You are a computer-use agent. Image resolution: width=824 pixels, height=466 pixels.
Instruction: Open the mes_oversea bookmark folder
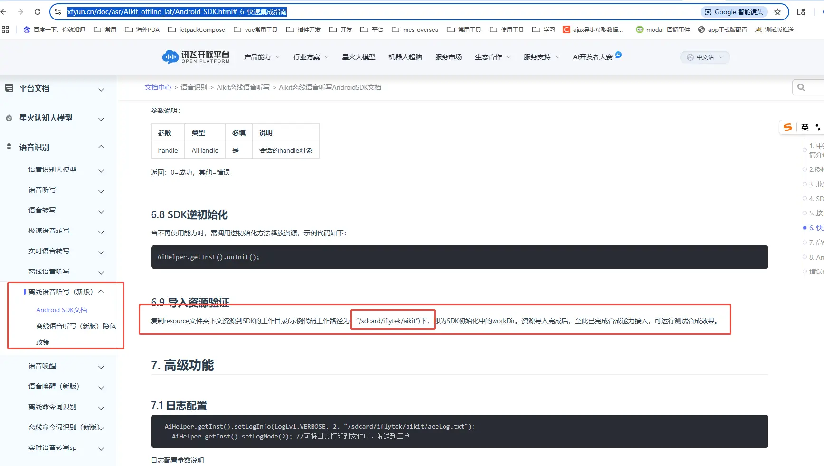coord(415,29)
